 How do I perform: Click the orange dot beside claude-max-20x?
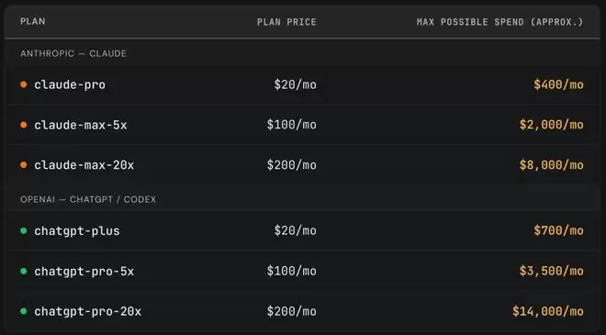(24, 165)
